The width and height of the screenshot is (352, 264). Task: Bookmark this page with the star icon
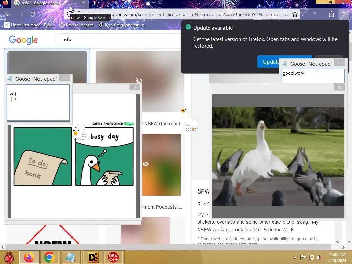coord(295,14)
